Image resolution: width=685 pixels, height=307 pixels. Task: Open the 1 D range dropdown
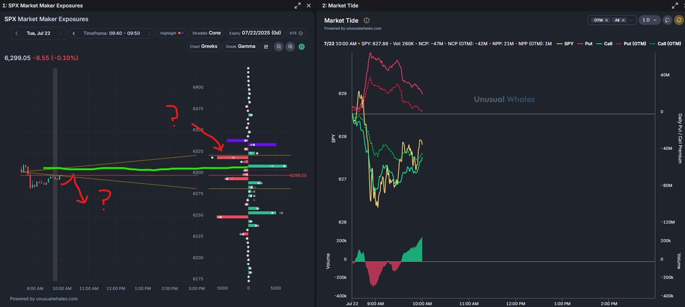pyautogui.click(x=649, y=20)
